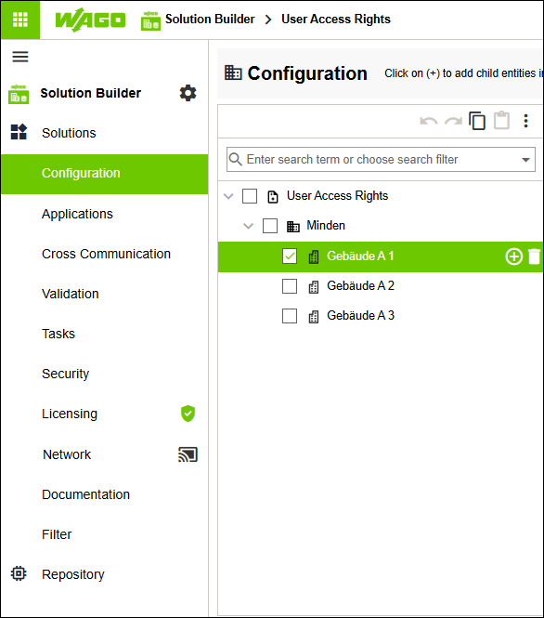Click the redo arrow in toolbar
544x618 pixels.
(453, 121)
